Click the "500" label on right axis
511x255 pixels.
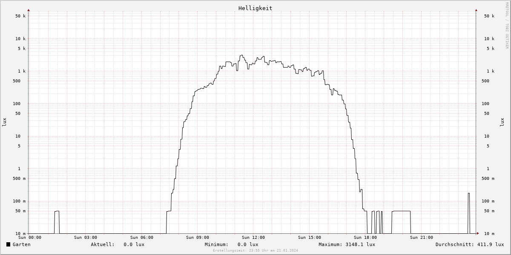[485, 81]
